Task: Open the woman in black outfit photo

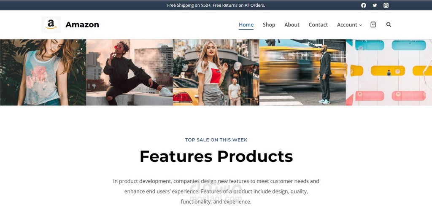Action: 130,73
